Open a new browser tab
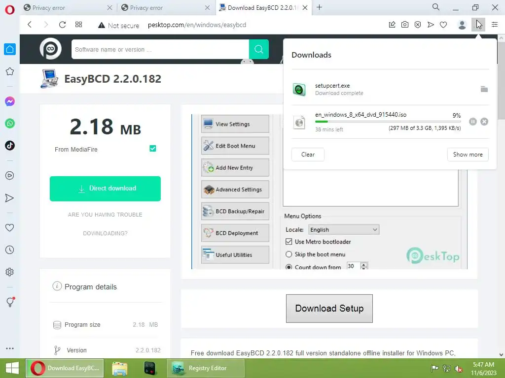Viewport: 505px width, 378px height. tap(319, 7)
